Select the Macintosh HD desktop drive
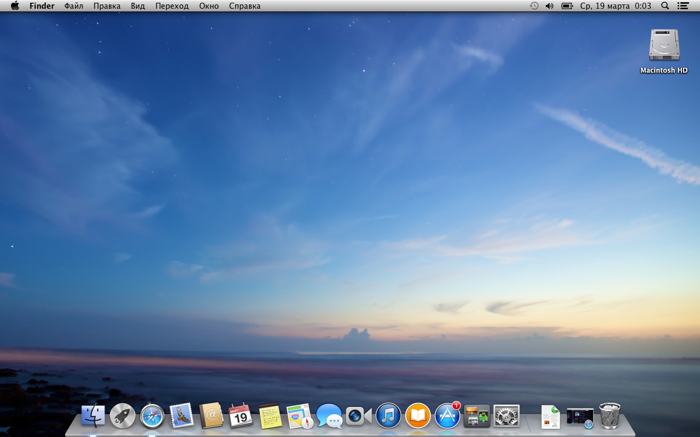 point(664,46)
